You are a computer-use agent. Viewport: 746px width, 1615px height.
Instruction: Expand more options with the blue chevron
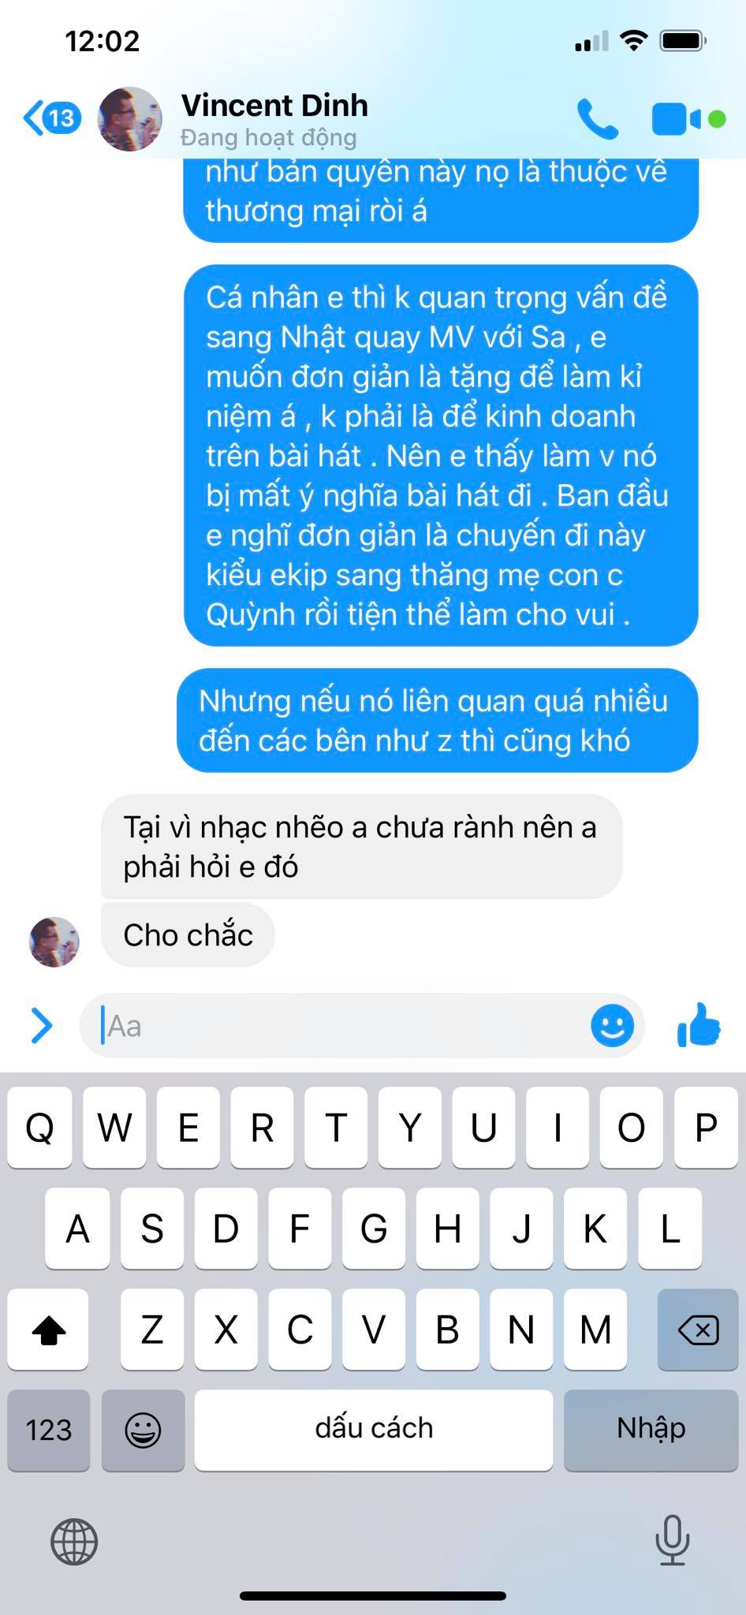(x=41, y=1025)
